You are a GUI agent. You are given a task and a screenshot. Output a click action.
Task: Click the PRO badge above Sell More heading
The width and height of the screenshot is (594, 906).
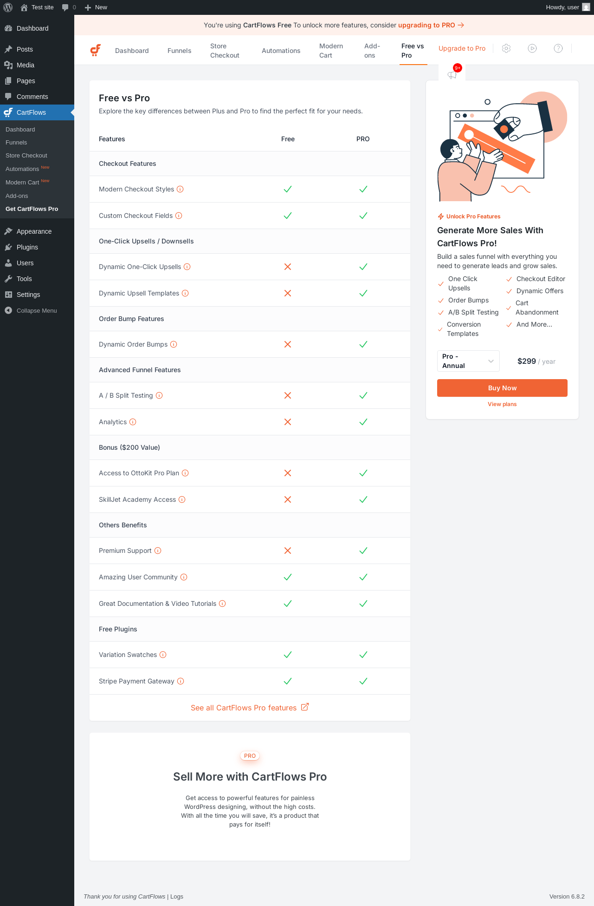250,756
